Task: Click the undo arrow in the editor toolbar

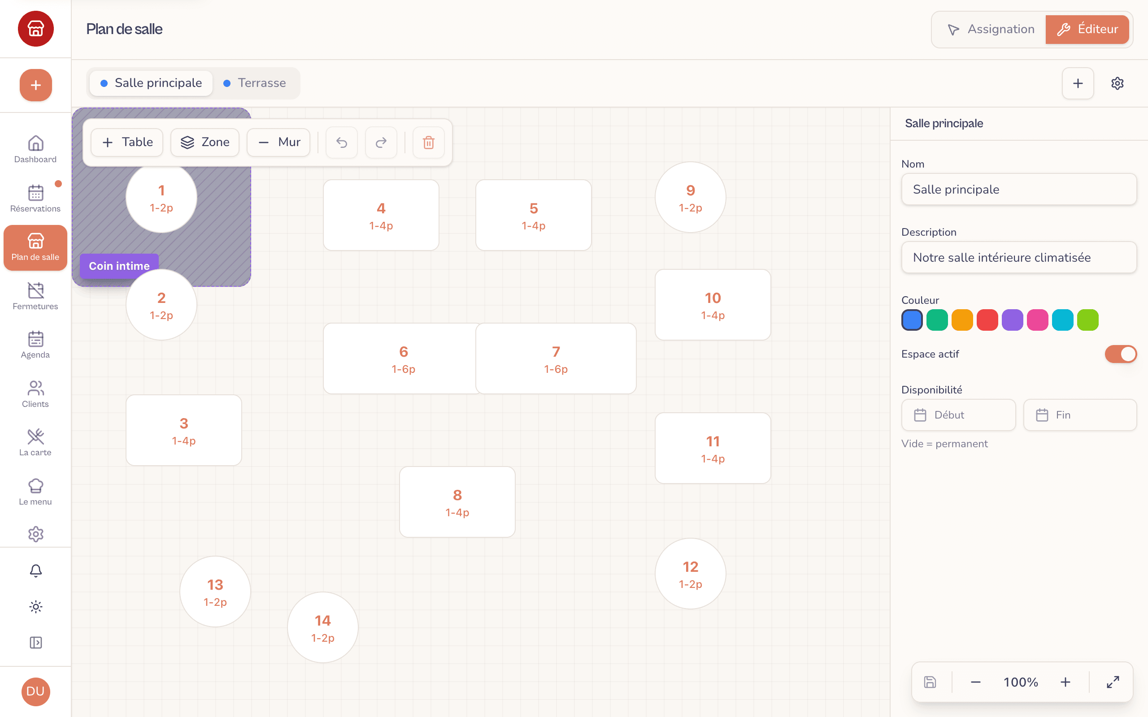Action: tap(342, 142)
